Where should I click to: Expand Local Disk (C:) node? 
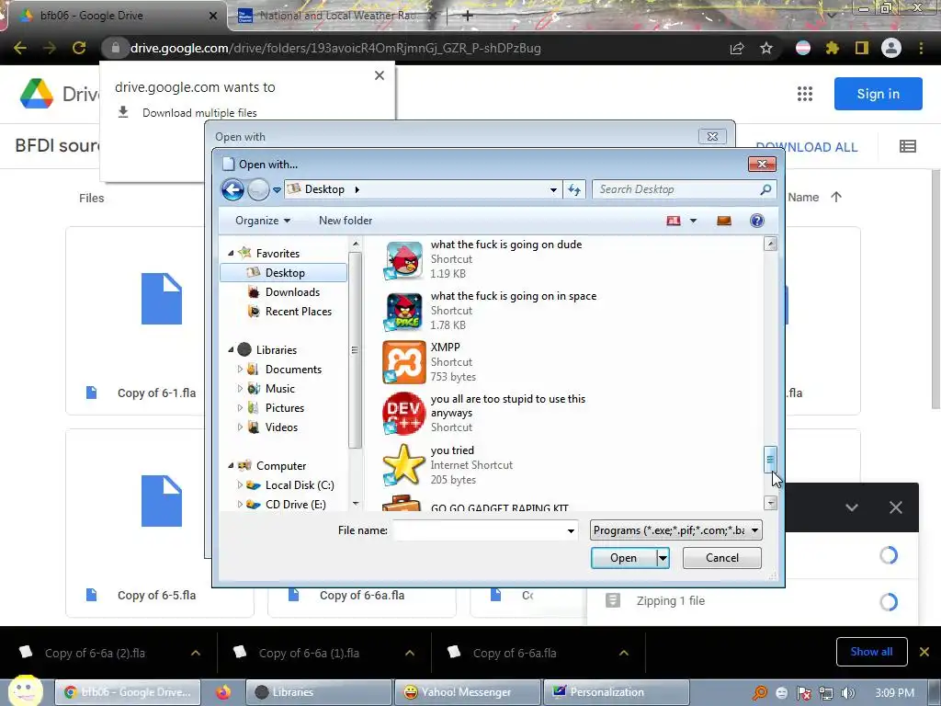240,485
